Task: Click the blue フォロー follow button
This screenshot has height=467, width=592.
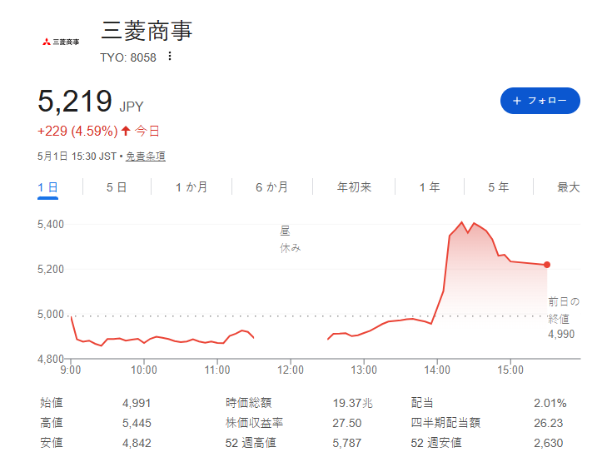Action: [x=540, y=101]
